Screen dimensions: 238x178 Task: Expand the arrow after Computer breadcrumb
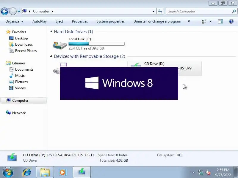(x=53, y=11)
